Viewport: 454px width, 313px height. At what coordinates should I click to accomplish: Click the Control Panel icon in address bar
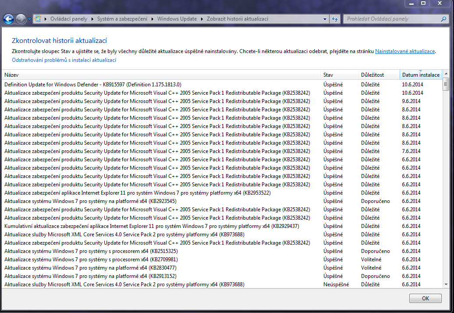tap(38, 19)
